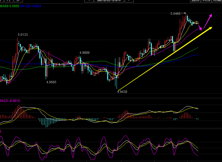Image resolution: width=222 pixels, height=162 pixels.
Task: Click the next-symbol right arrow button
Action: tap(129, 1)
